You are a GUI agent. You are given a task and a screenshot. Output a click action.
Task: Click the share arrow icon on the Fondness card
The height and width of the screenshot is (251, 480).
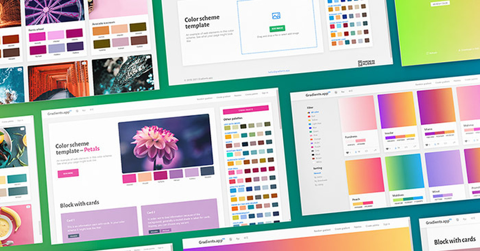point(375,150)
